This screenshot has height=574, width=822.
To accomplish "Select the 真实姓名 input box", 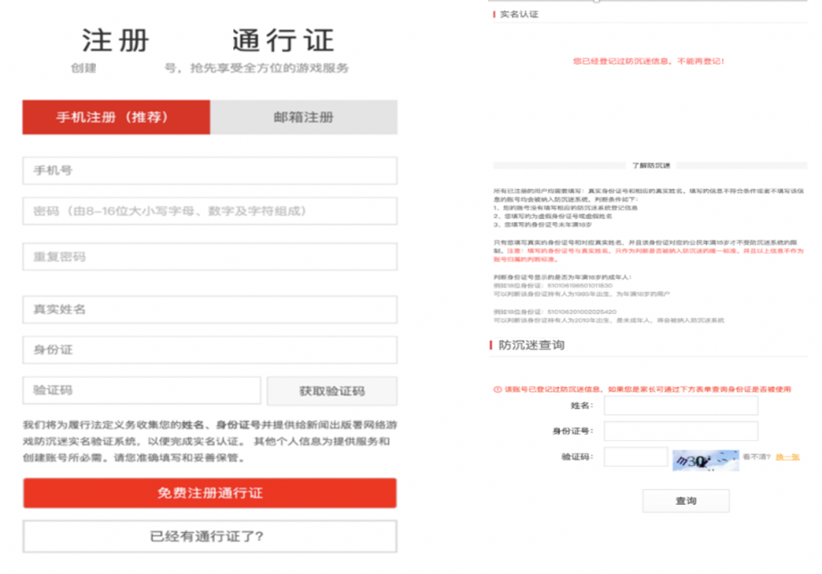I will pos(209,309).
